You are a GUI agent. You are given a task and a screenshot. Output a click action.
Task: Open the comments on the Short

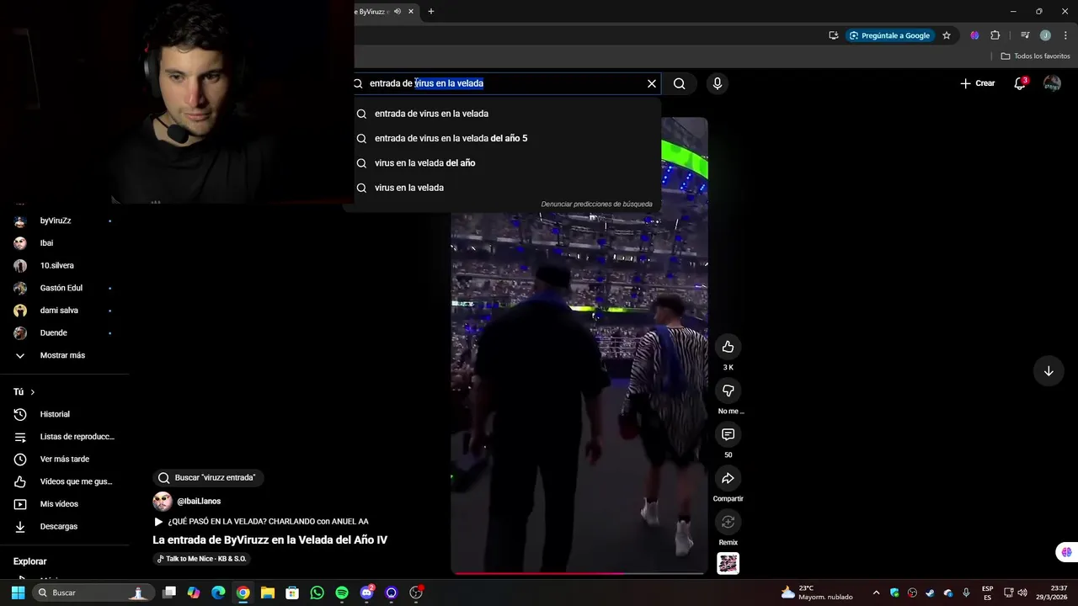[x=728, y=434]
